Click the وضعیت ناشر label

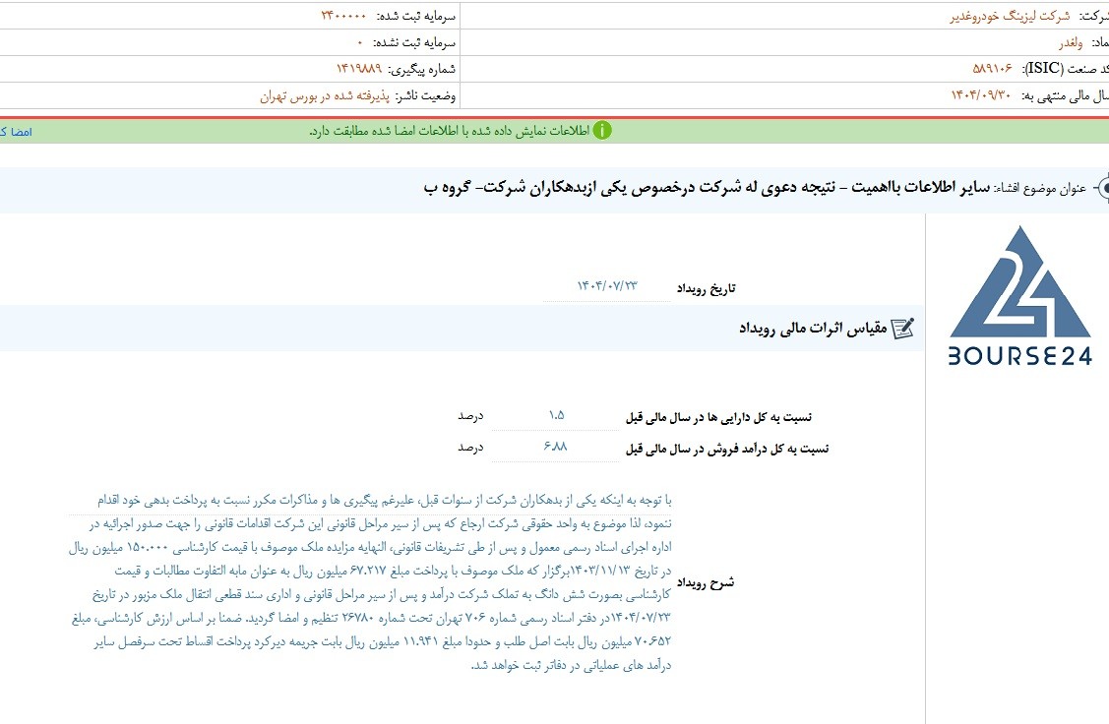coord(425,95)
